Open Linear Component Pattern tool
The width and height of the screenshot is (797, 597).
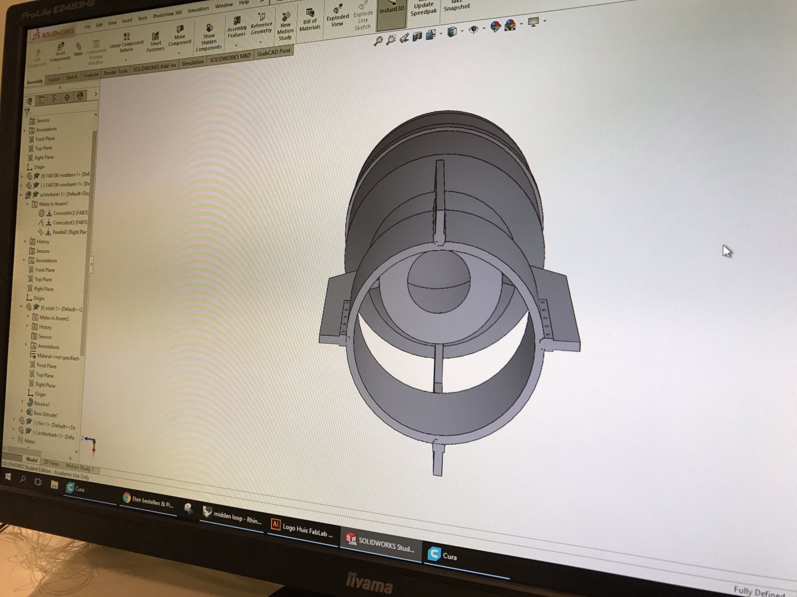127,43
